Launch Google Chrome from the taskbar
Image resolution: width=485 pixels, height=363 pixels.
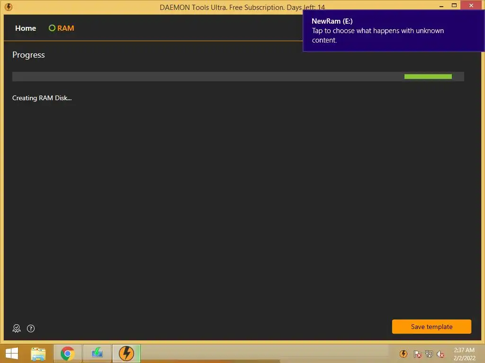point(67,354)
